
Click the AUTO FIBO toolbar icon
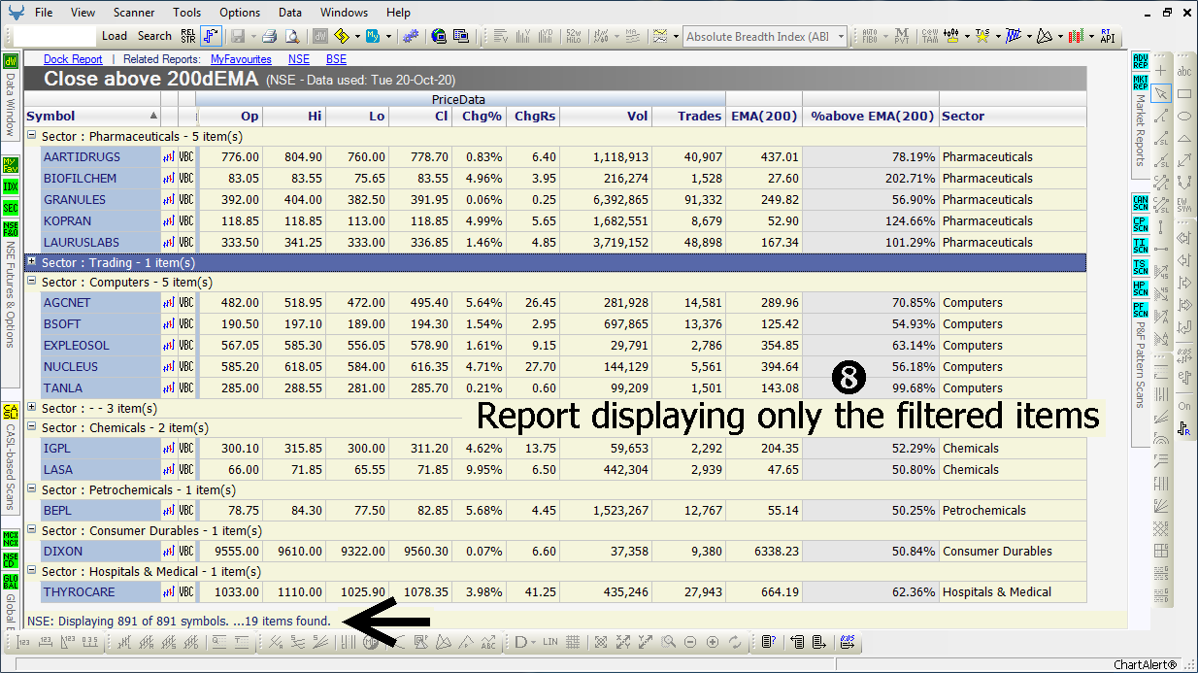tap(870, 36)
